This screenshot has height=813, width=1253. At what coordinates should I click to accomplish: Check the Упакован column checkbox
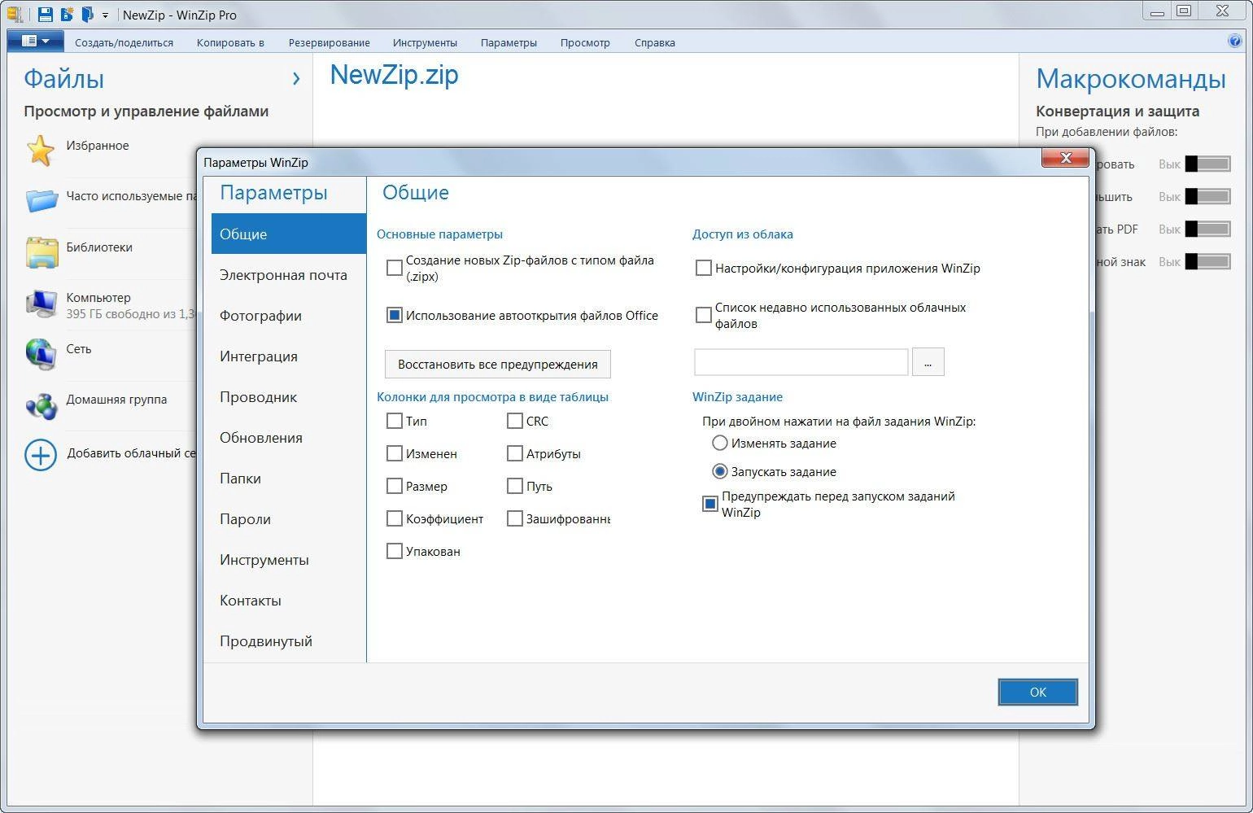coord(395,551)
